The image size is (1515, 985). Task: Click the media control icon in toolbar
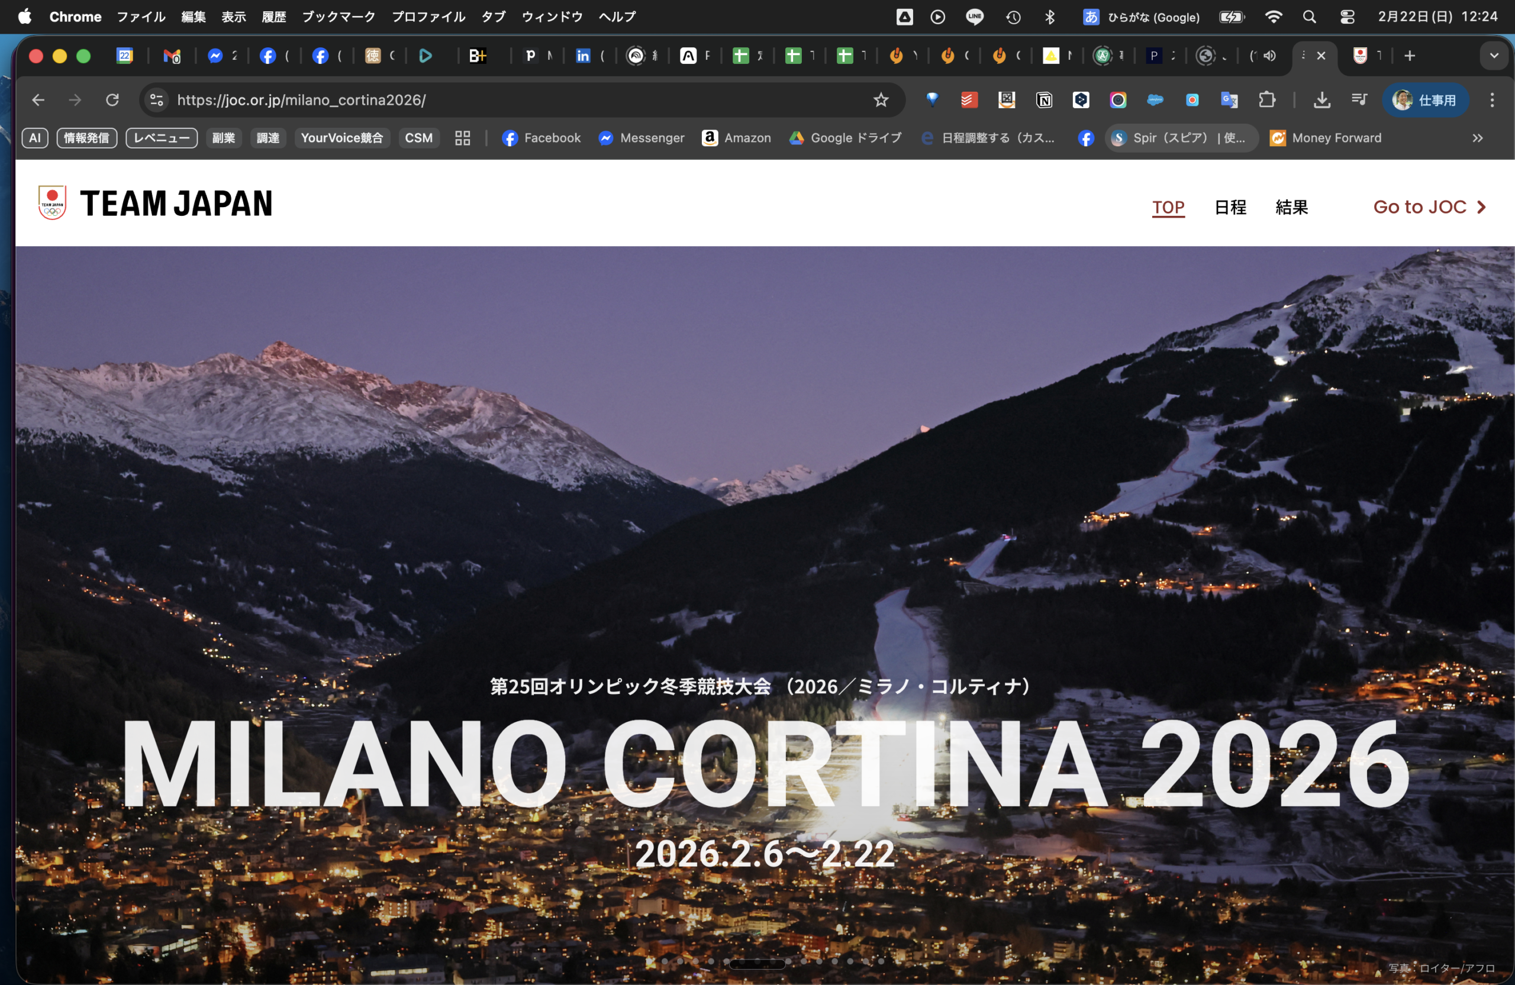click(x=1359, y=100)
